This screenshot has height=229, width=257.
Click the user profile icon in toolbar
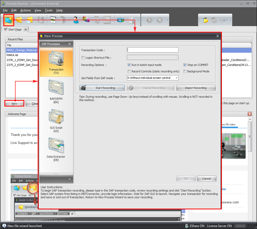tap(76, 20)
